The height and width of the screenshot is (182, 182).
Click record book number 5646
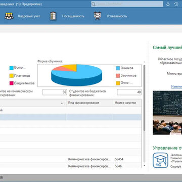pos(118,166)
